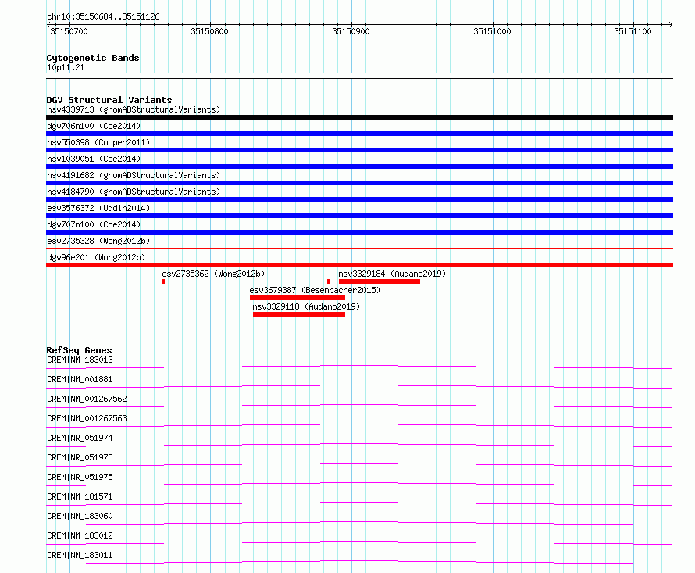Viewport: 695px width, 573px height.
Task: Open variant dgv707n100 (Coe2014)
Action: tap(94, 224)
